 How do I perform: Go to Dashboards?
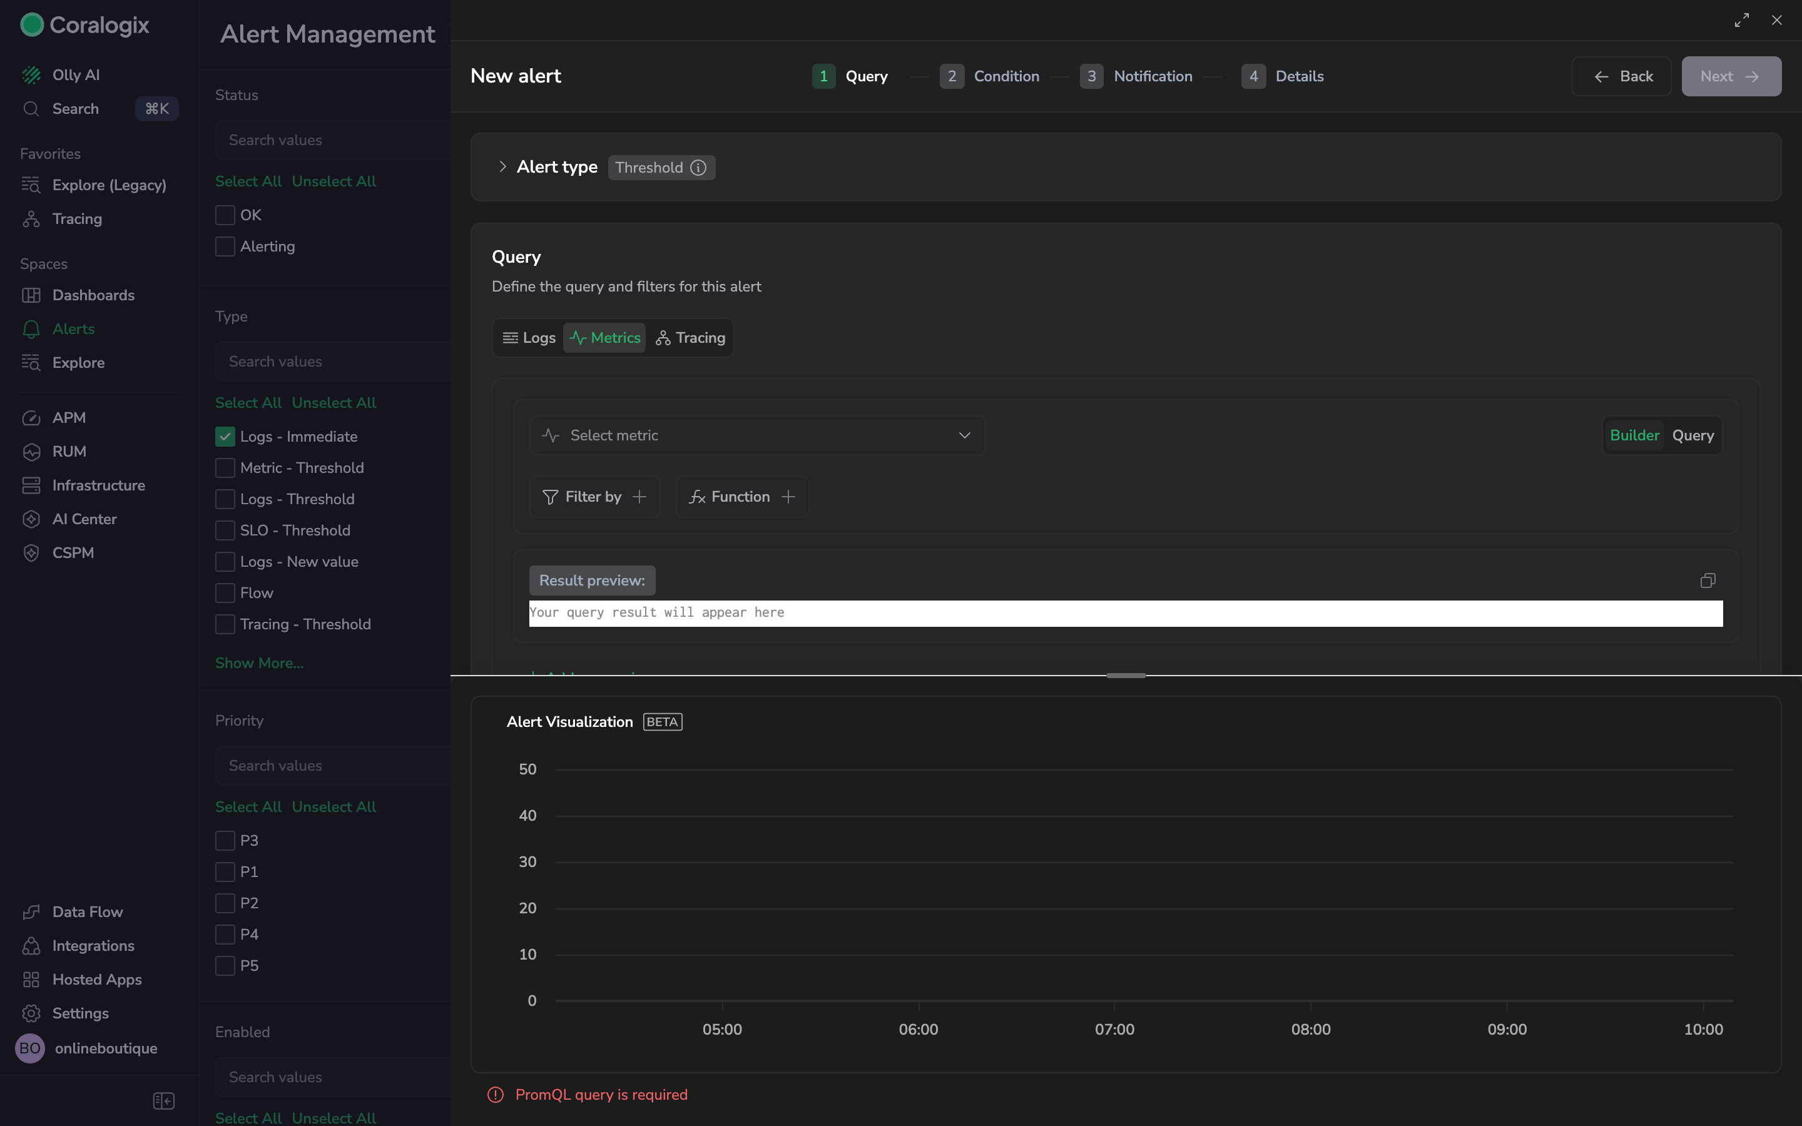pos(93,295)
